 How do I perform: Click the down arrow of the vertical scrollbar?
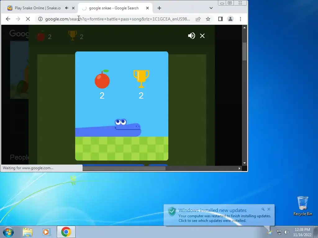point(245,163)
